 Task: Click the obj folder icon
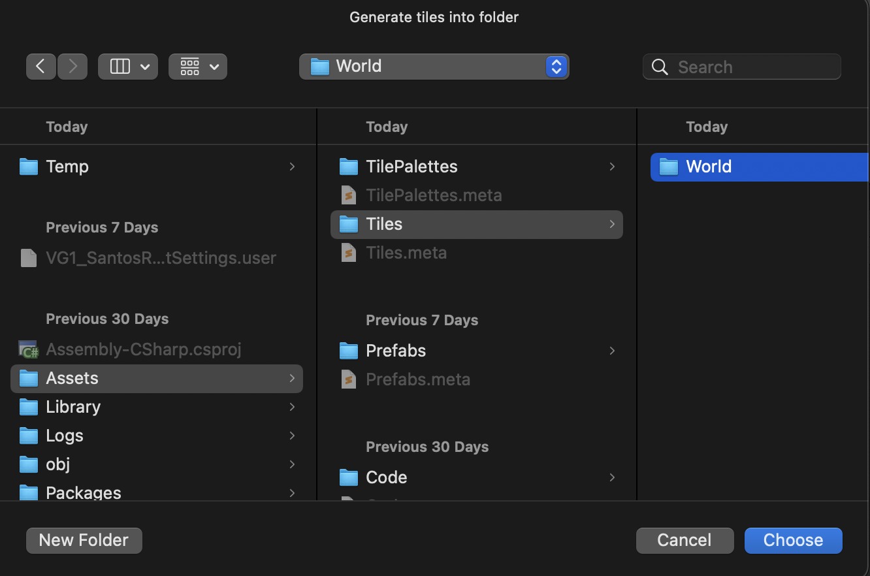point(29,464)
